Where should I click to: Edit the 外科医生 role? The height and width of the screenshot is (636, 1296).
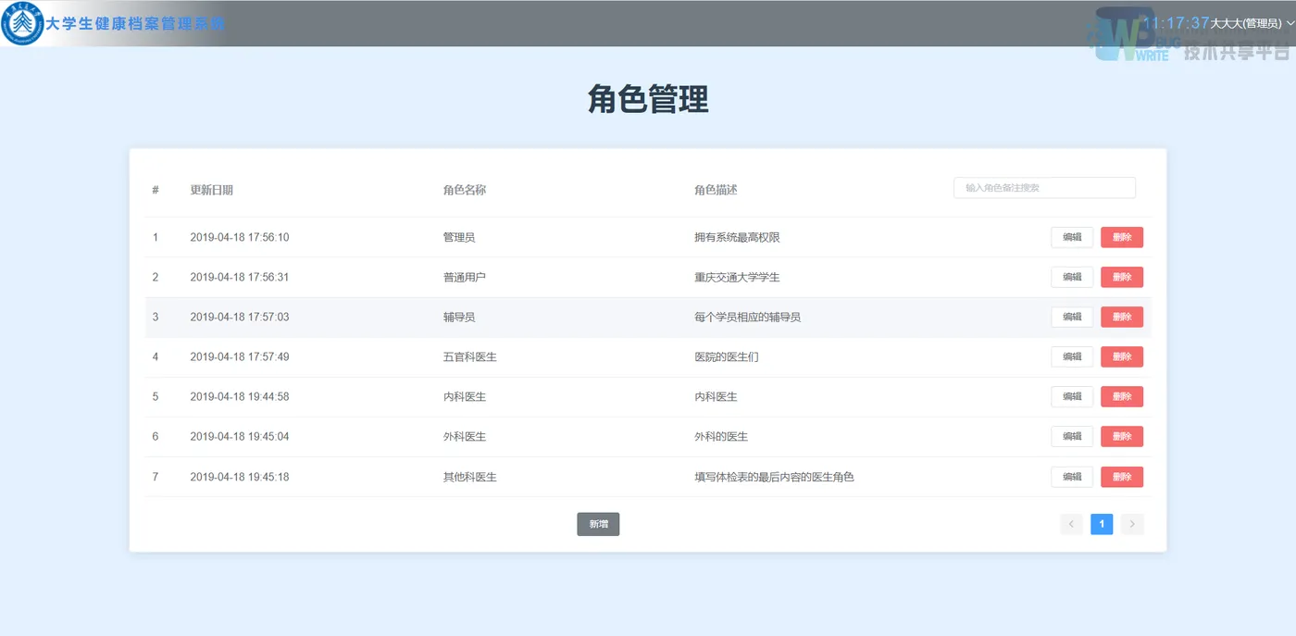tap(1072, 436)
